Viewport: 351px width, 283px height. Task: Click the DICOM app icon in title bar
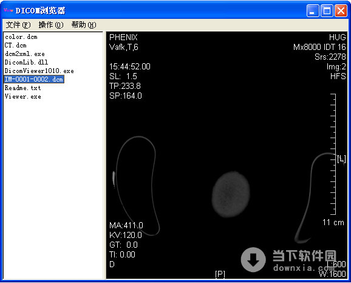tap(9, 10)
